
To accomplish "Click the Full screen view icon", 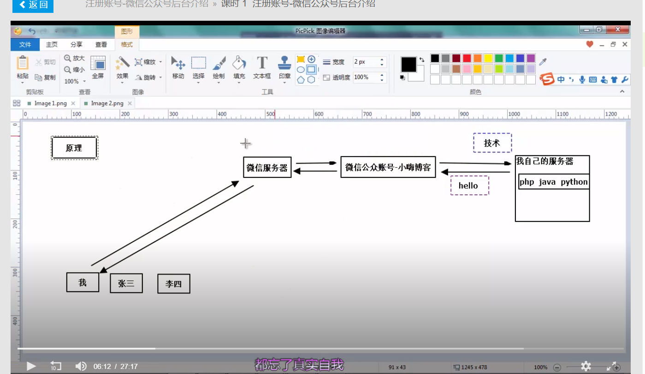I will (98, 67).
